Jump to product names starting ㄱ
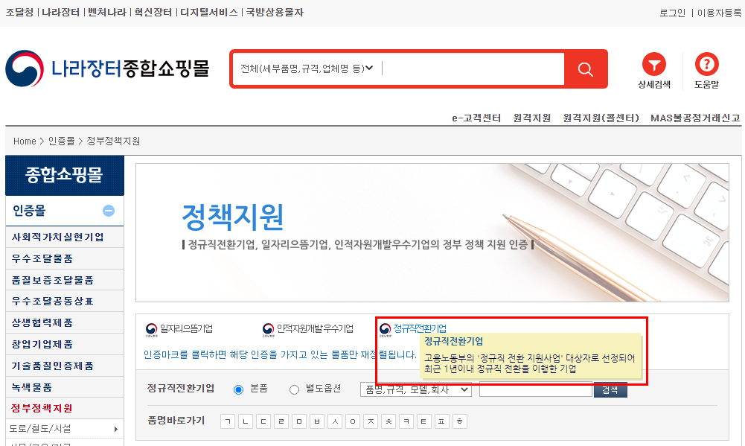This screenshot has height=446, width=745. point(228,421)
